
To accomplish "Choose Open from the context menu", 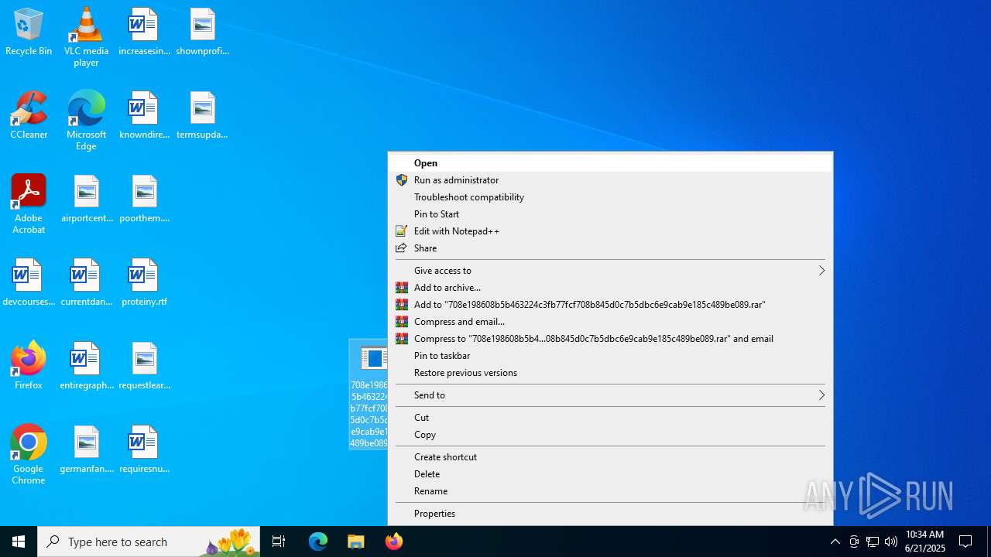I will point(610,163).
